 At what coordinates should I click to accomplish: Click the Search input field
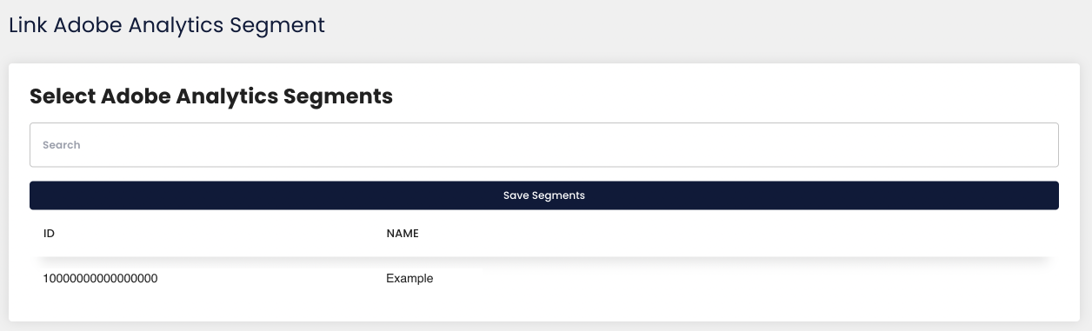pyautogui.click(x=543, y=145)
